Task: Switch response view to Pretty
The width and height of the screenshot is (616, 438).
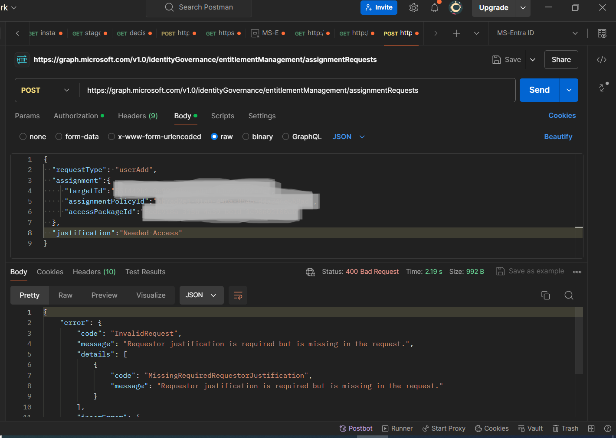Action: click(x=29, y=295)
